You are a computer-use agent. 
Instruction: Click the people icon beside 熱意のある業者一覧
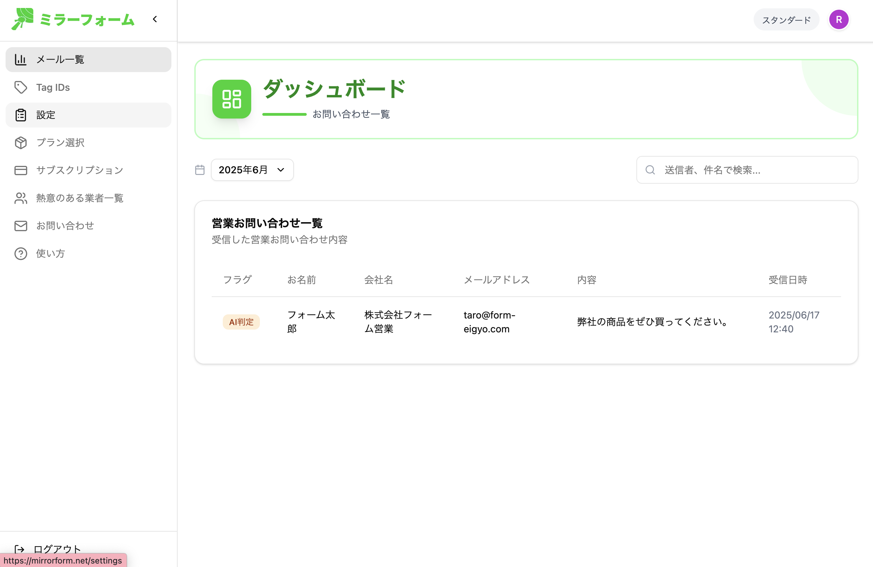tap(20, 198)
